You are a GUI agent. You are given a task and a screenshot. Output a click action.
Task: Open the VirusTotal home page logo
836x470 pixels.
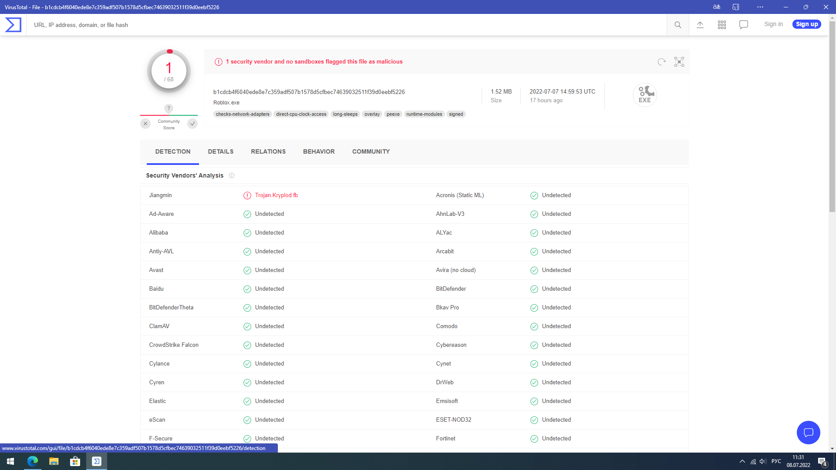click(x=13, y=24)
